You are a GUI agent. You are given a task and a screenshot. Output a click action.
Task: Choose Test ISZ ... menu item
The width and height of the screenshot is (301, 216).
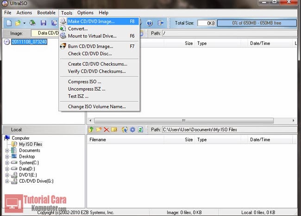pos(99,96)
